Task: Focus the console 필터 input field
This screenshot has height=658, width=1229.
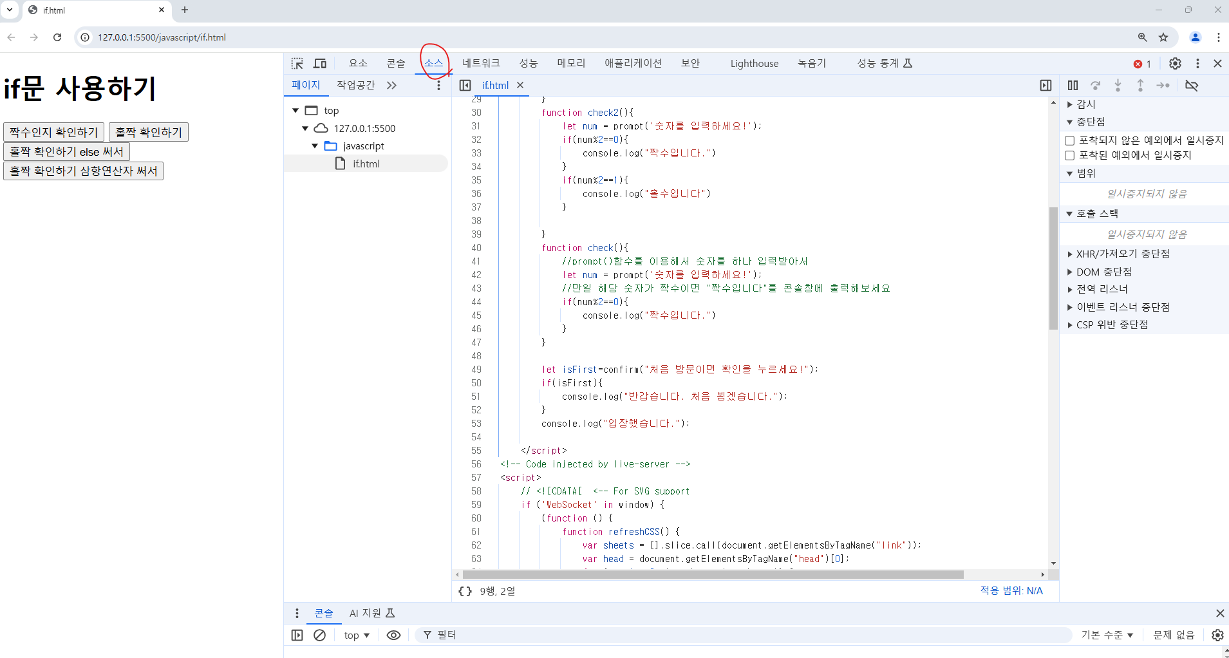Action: coord(744,635)
